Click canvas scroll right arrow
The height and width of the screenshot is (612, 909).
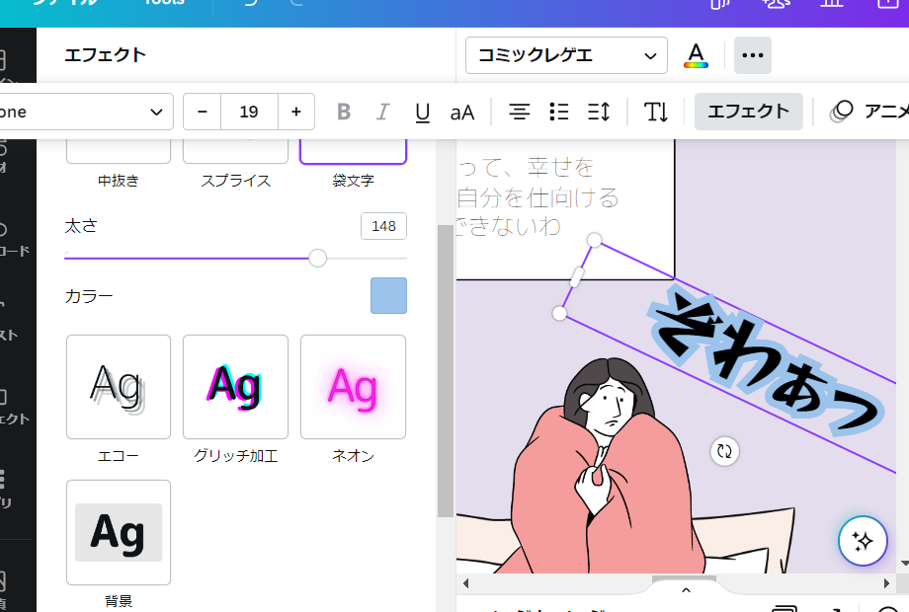click(x=886, y=583)
